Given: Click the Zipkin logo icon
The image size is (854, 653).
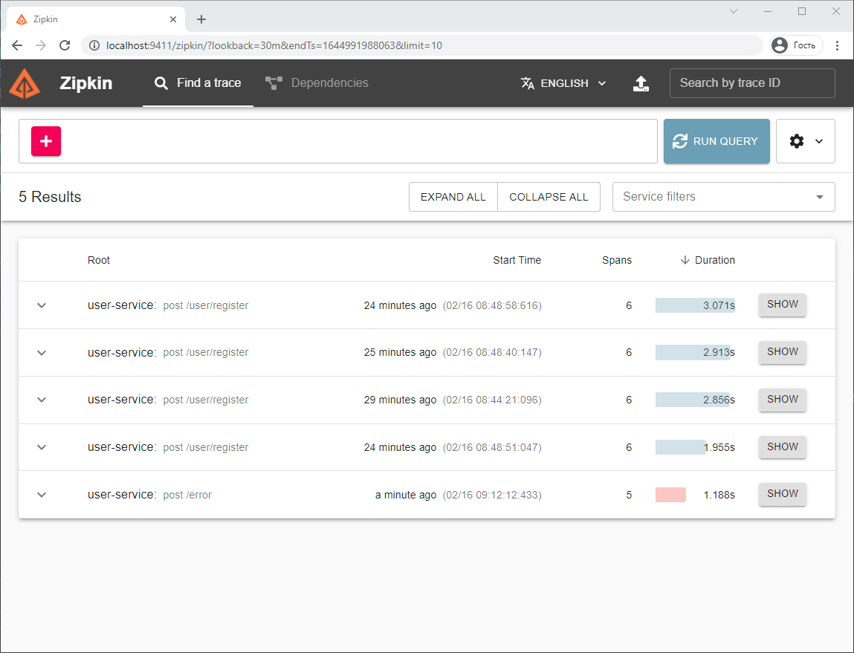Looking at the screenshot, I should click(x=25, y=83).
